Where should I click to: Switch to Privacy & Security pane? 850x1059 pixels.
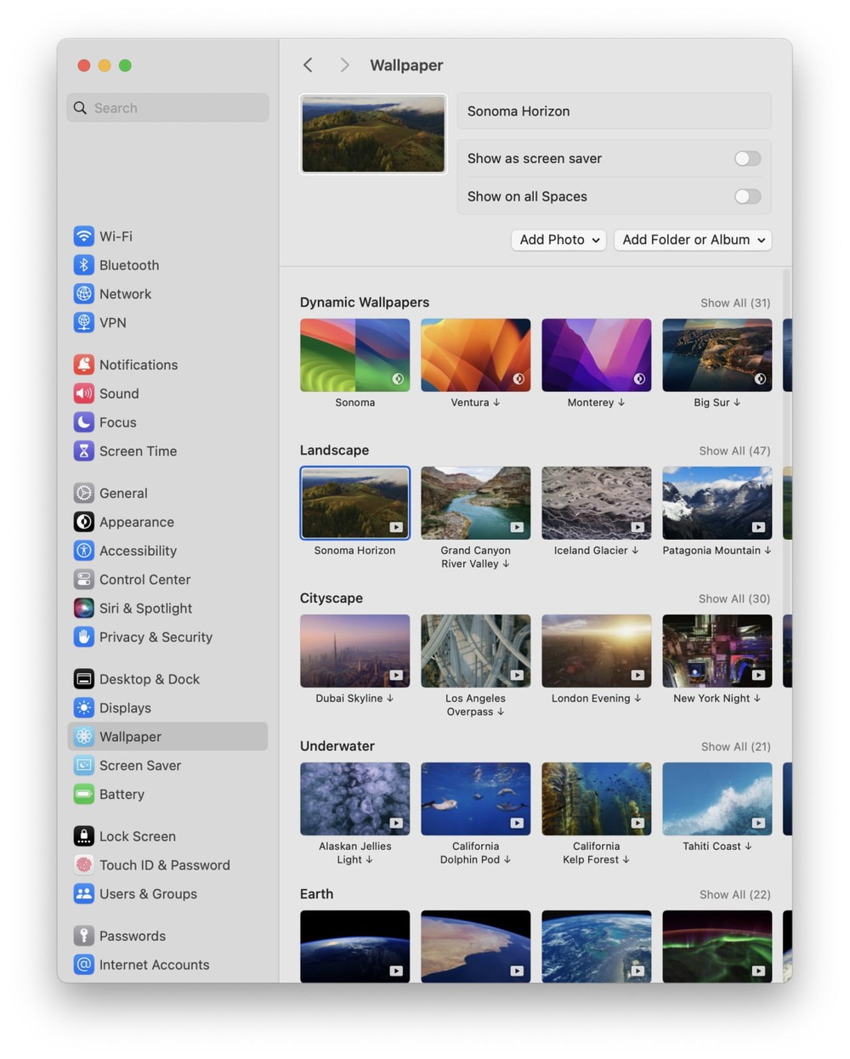(156, 637)
